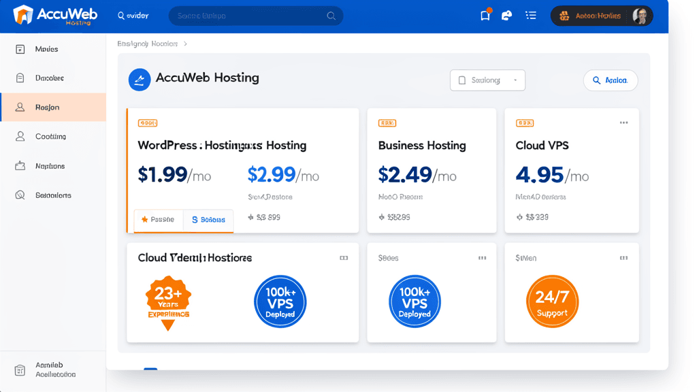Open the menu icon on 24/7 Support card

click(623, 258)
